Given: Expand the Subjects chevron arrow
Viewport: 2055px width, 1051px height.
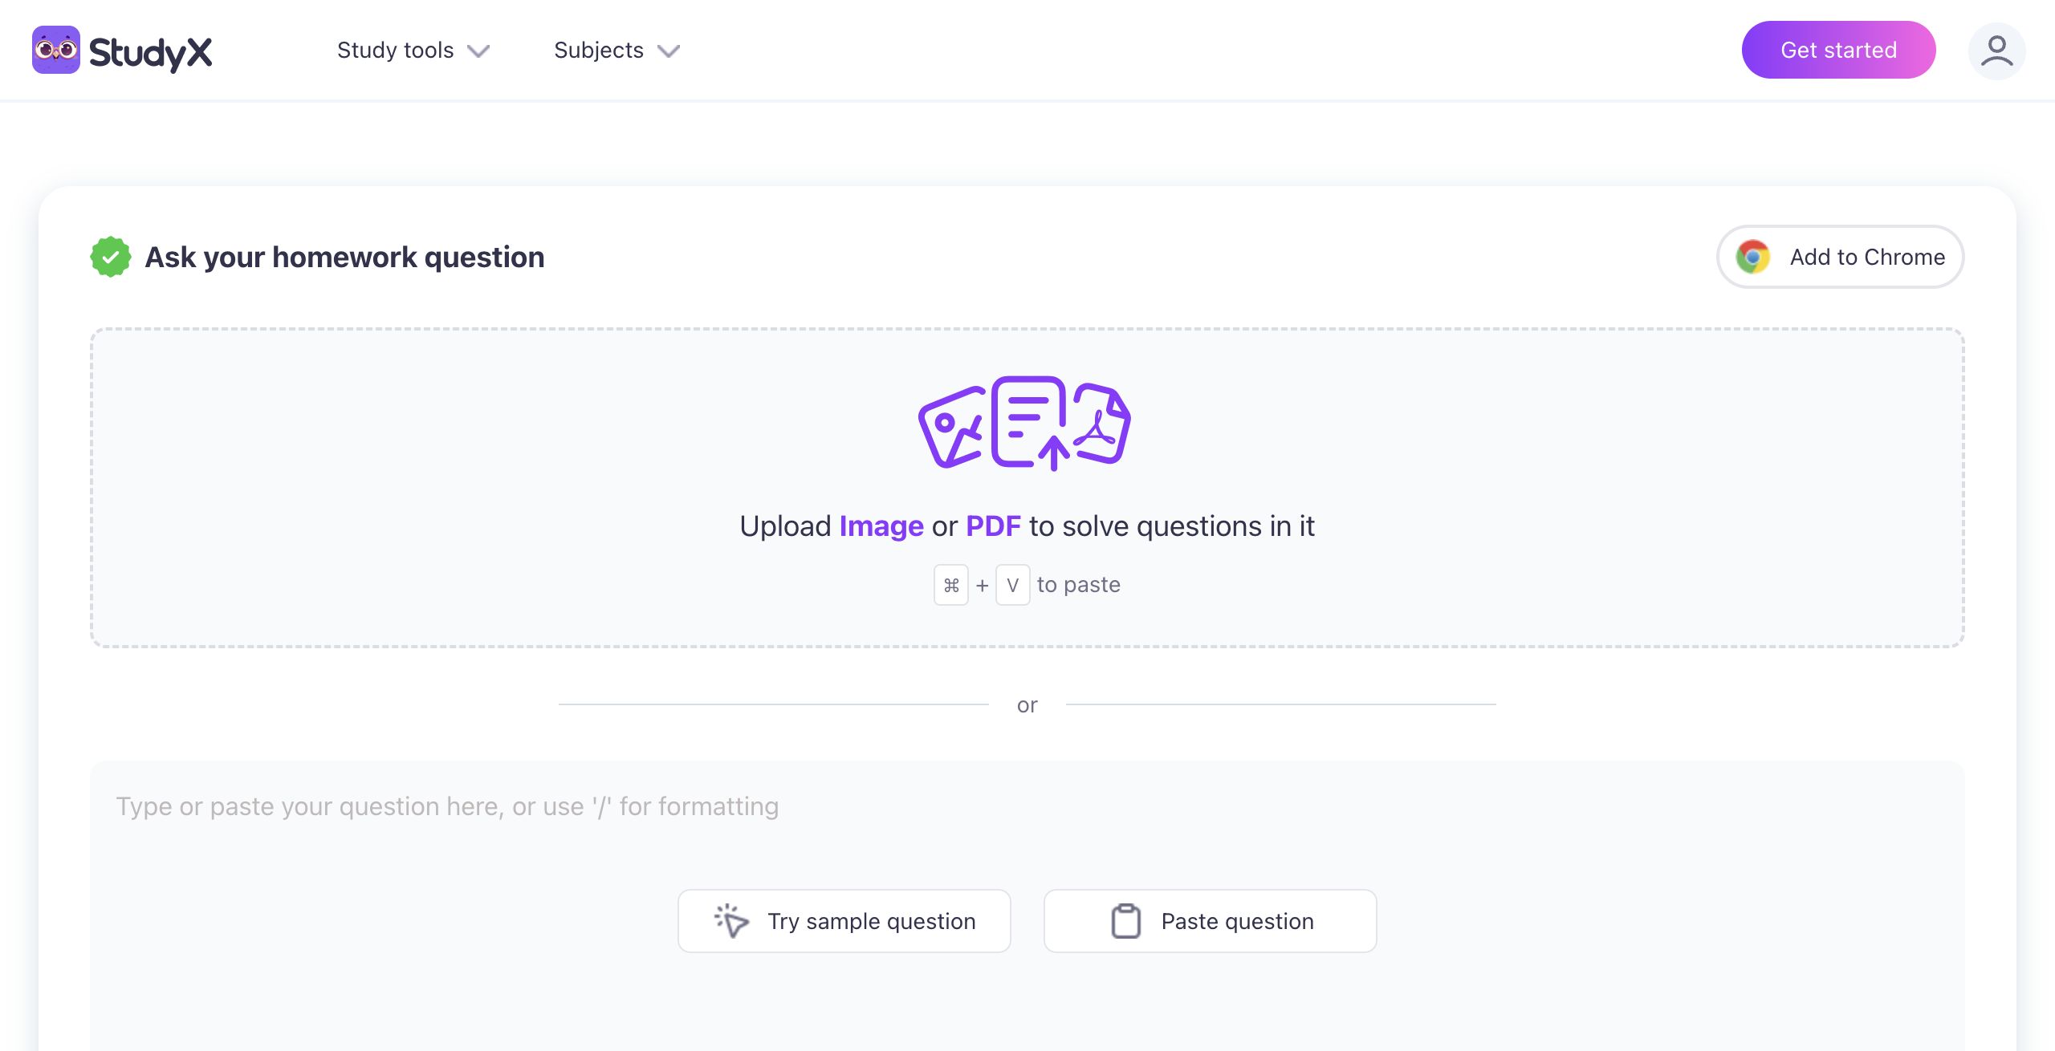Looking at the screenshot, I should click(x=669, y=51).
